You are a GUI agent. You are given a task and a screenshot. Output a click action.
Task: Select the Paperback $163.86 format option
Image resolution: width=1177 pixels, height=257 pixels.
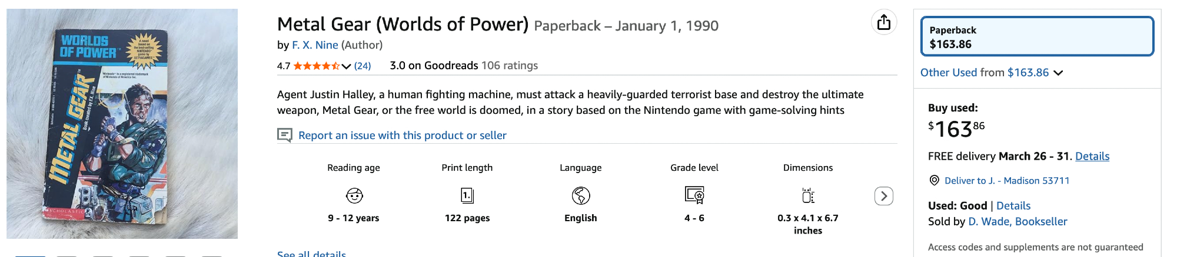point(1037,37)
